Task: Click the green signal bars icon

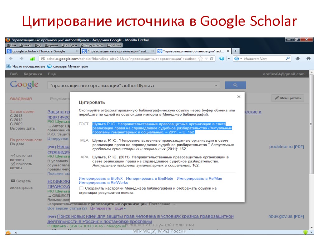Action: pos(32,59)
